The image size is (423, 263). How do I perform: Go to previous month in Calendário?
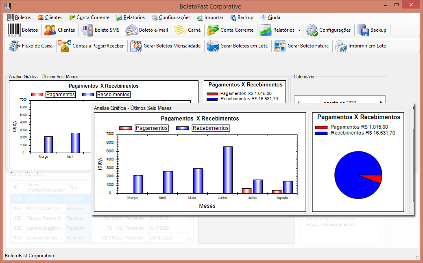pyautogui.click(x=299, y=102)
